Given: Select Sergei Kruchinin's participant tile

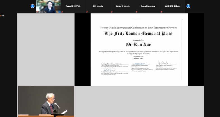Looking at the screenshot, I should click(122, 6).
